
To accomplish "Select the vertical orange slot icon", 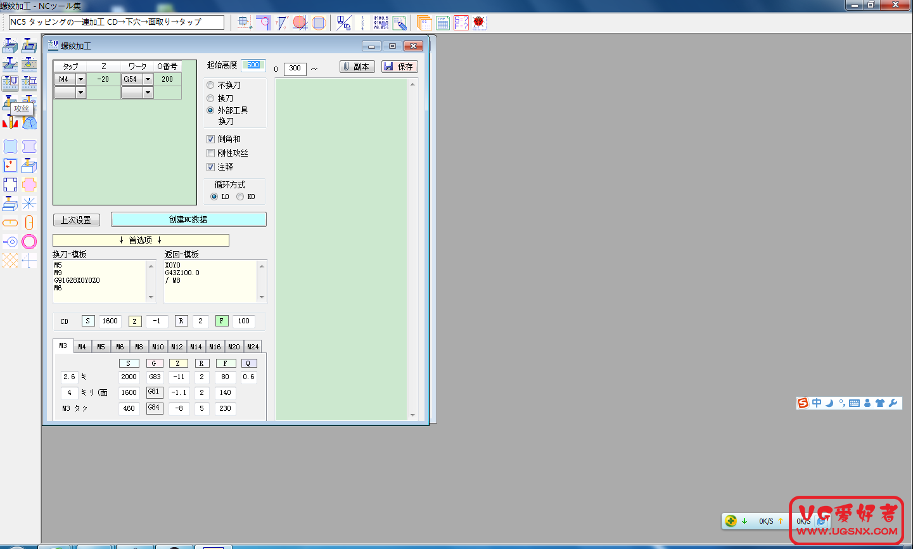I will tap(29, 223).
